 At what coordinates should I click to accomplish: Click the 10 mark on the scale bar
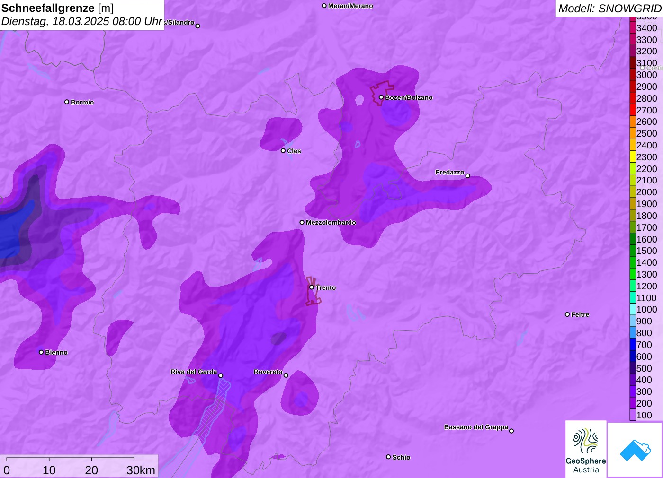click(x=49, y=470)
